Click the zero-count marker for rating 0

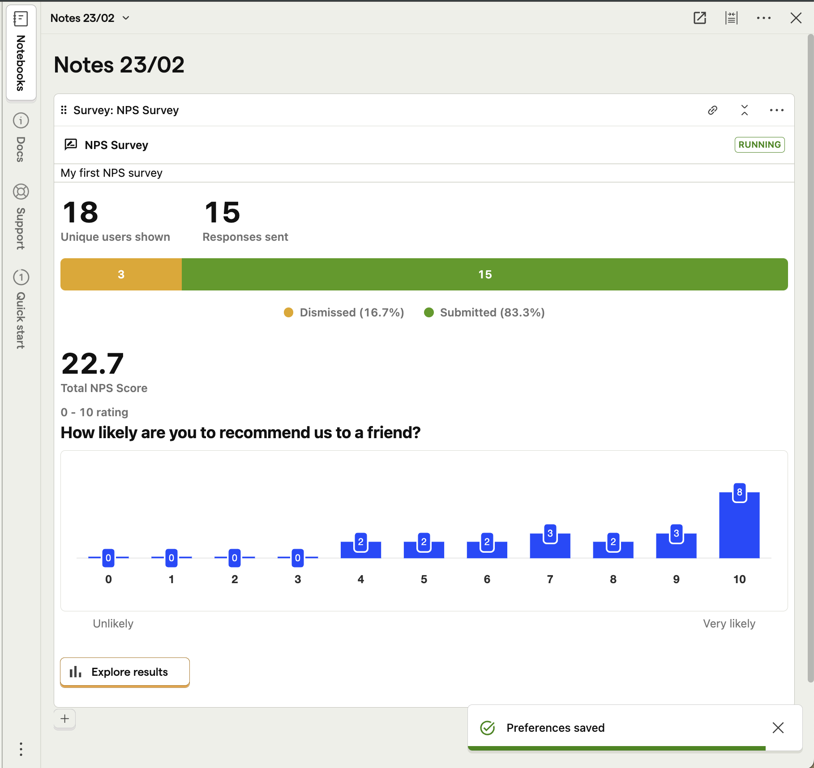[x=108, y=558]
